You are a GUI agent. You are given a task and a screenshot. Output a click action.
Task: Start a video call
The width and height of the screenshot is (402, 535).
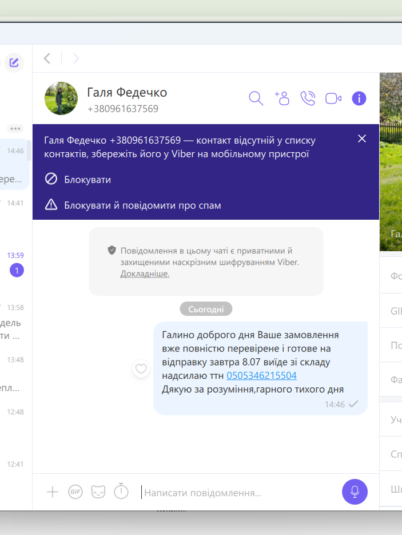tap(333, 98)
